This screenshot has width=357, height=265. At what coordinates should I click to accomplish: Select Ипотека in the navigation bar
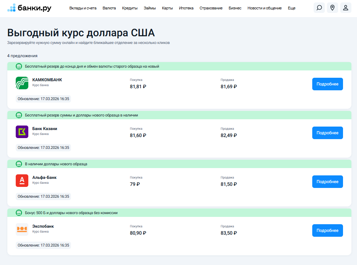pos(186,8)
